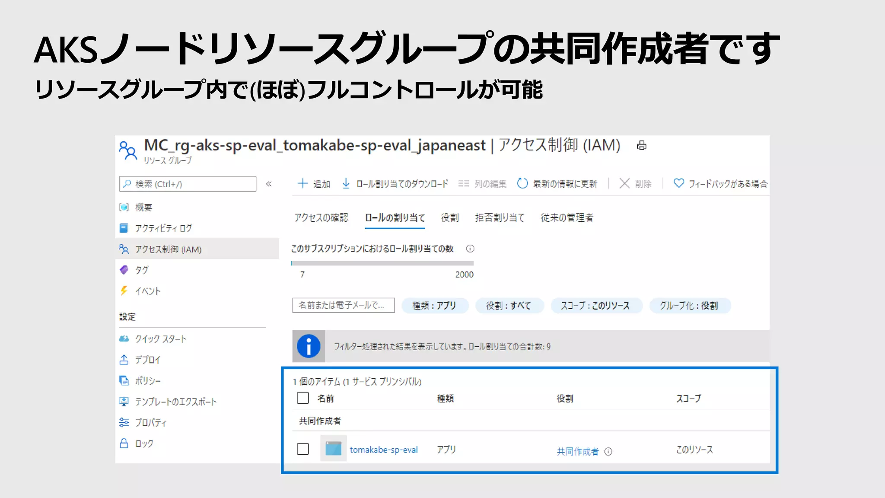Click the print icon beside the IAM title
Viewport: 885px width, 498px height.
(642, 146)
